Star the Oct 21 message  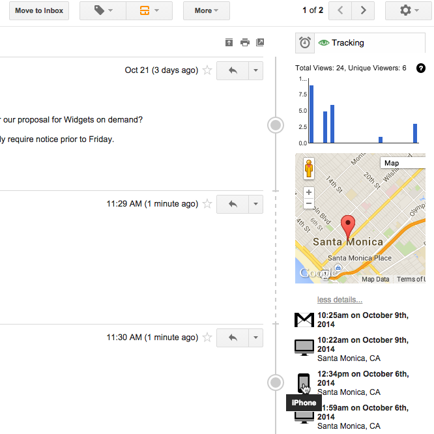207,70
